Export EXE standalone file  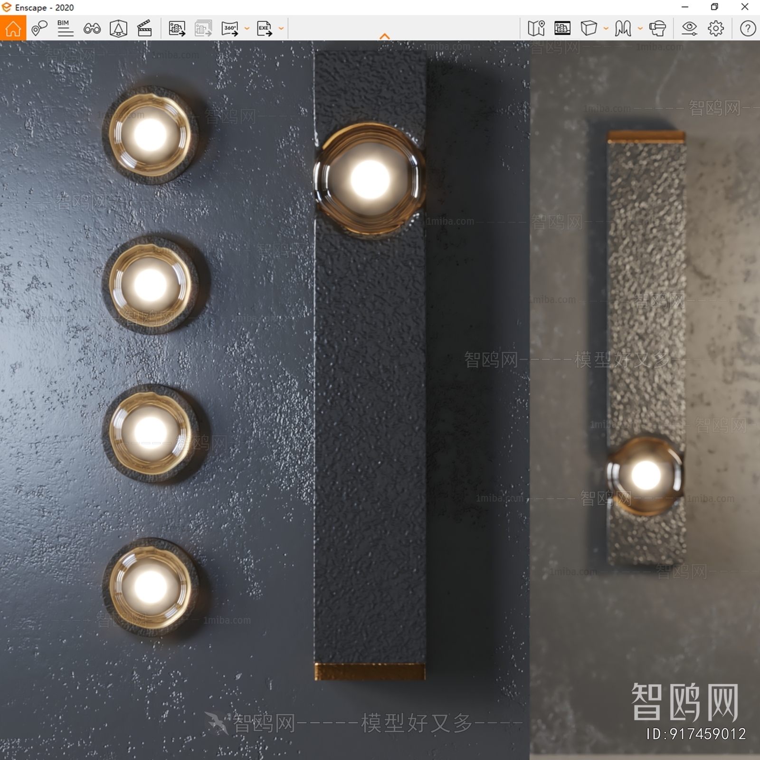coord(265,28)
